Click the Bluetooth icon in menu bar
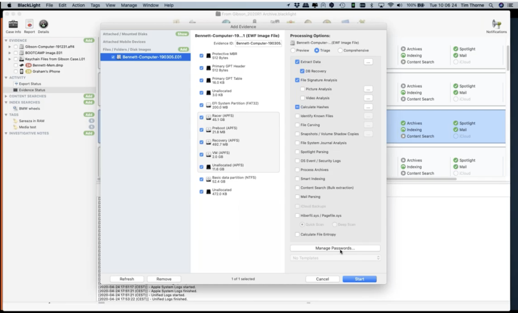 pos(371,5)
